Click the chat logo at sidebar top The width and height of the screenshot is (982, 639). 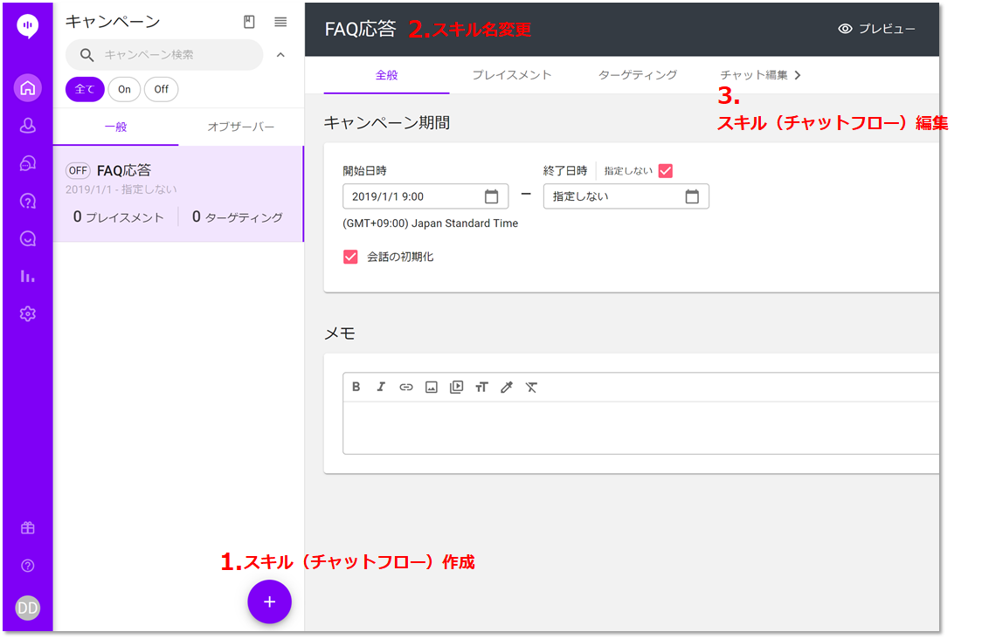(x=28, y=26)
